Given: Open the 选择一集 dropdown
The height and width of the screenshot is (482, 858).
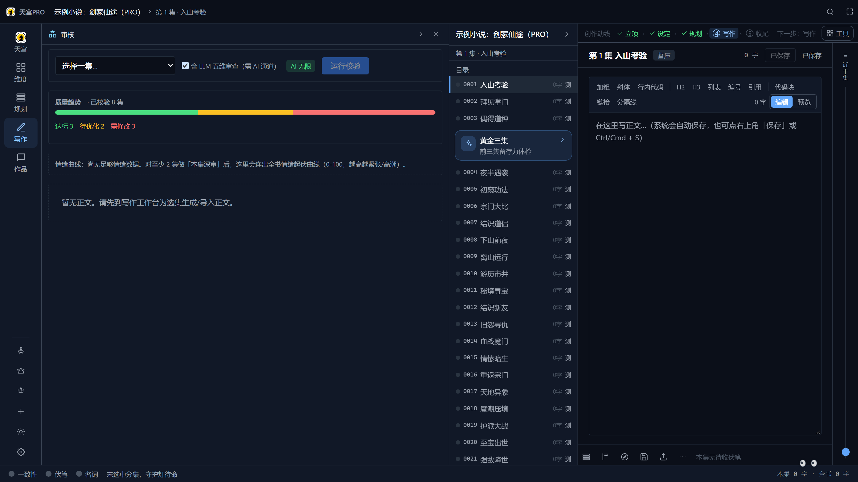Looking at the screenshot, I should 115,66.
